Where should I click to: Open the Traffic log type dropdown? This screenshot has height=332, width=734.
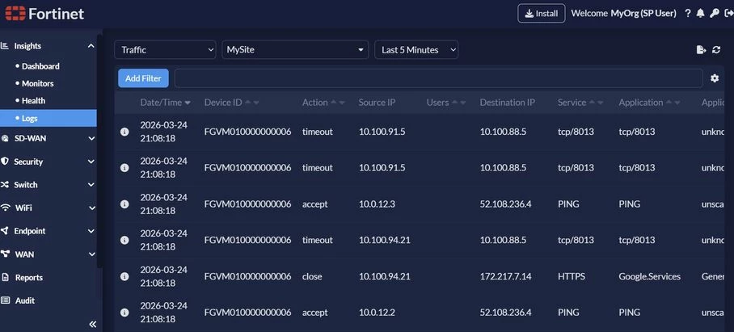(165, 49)
